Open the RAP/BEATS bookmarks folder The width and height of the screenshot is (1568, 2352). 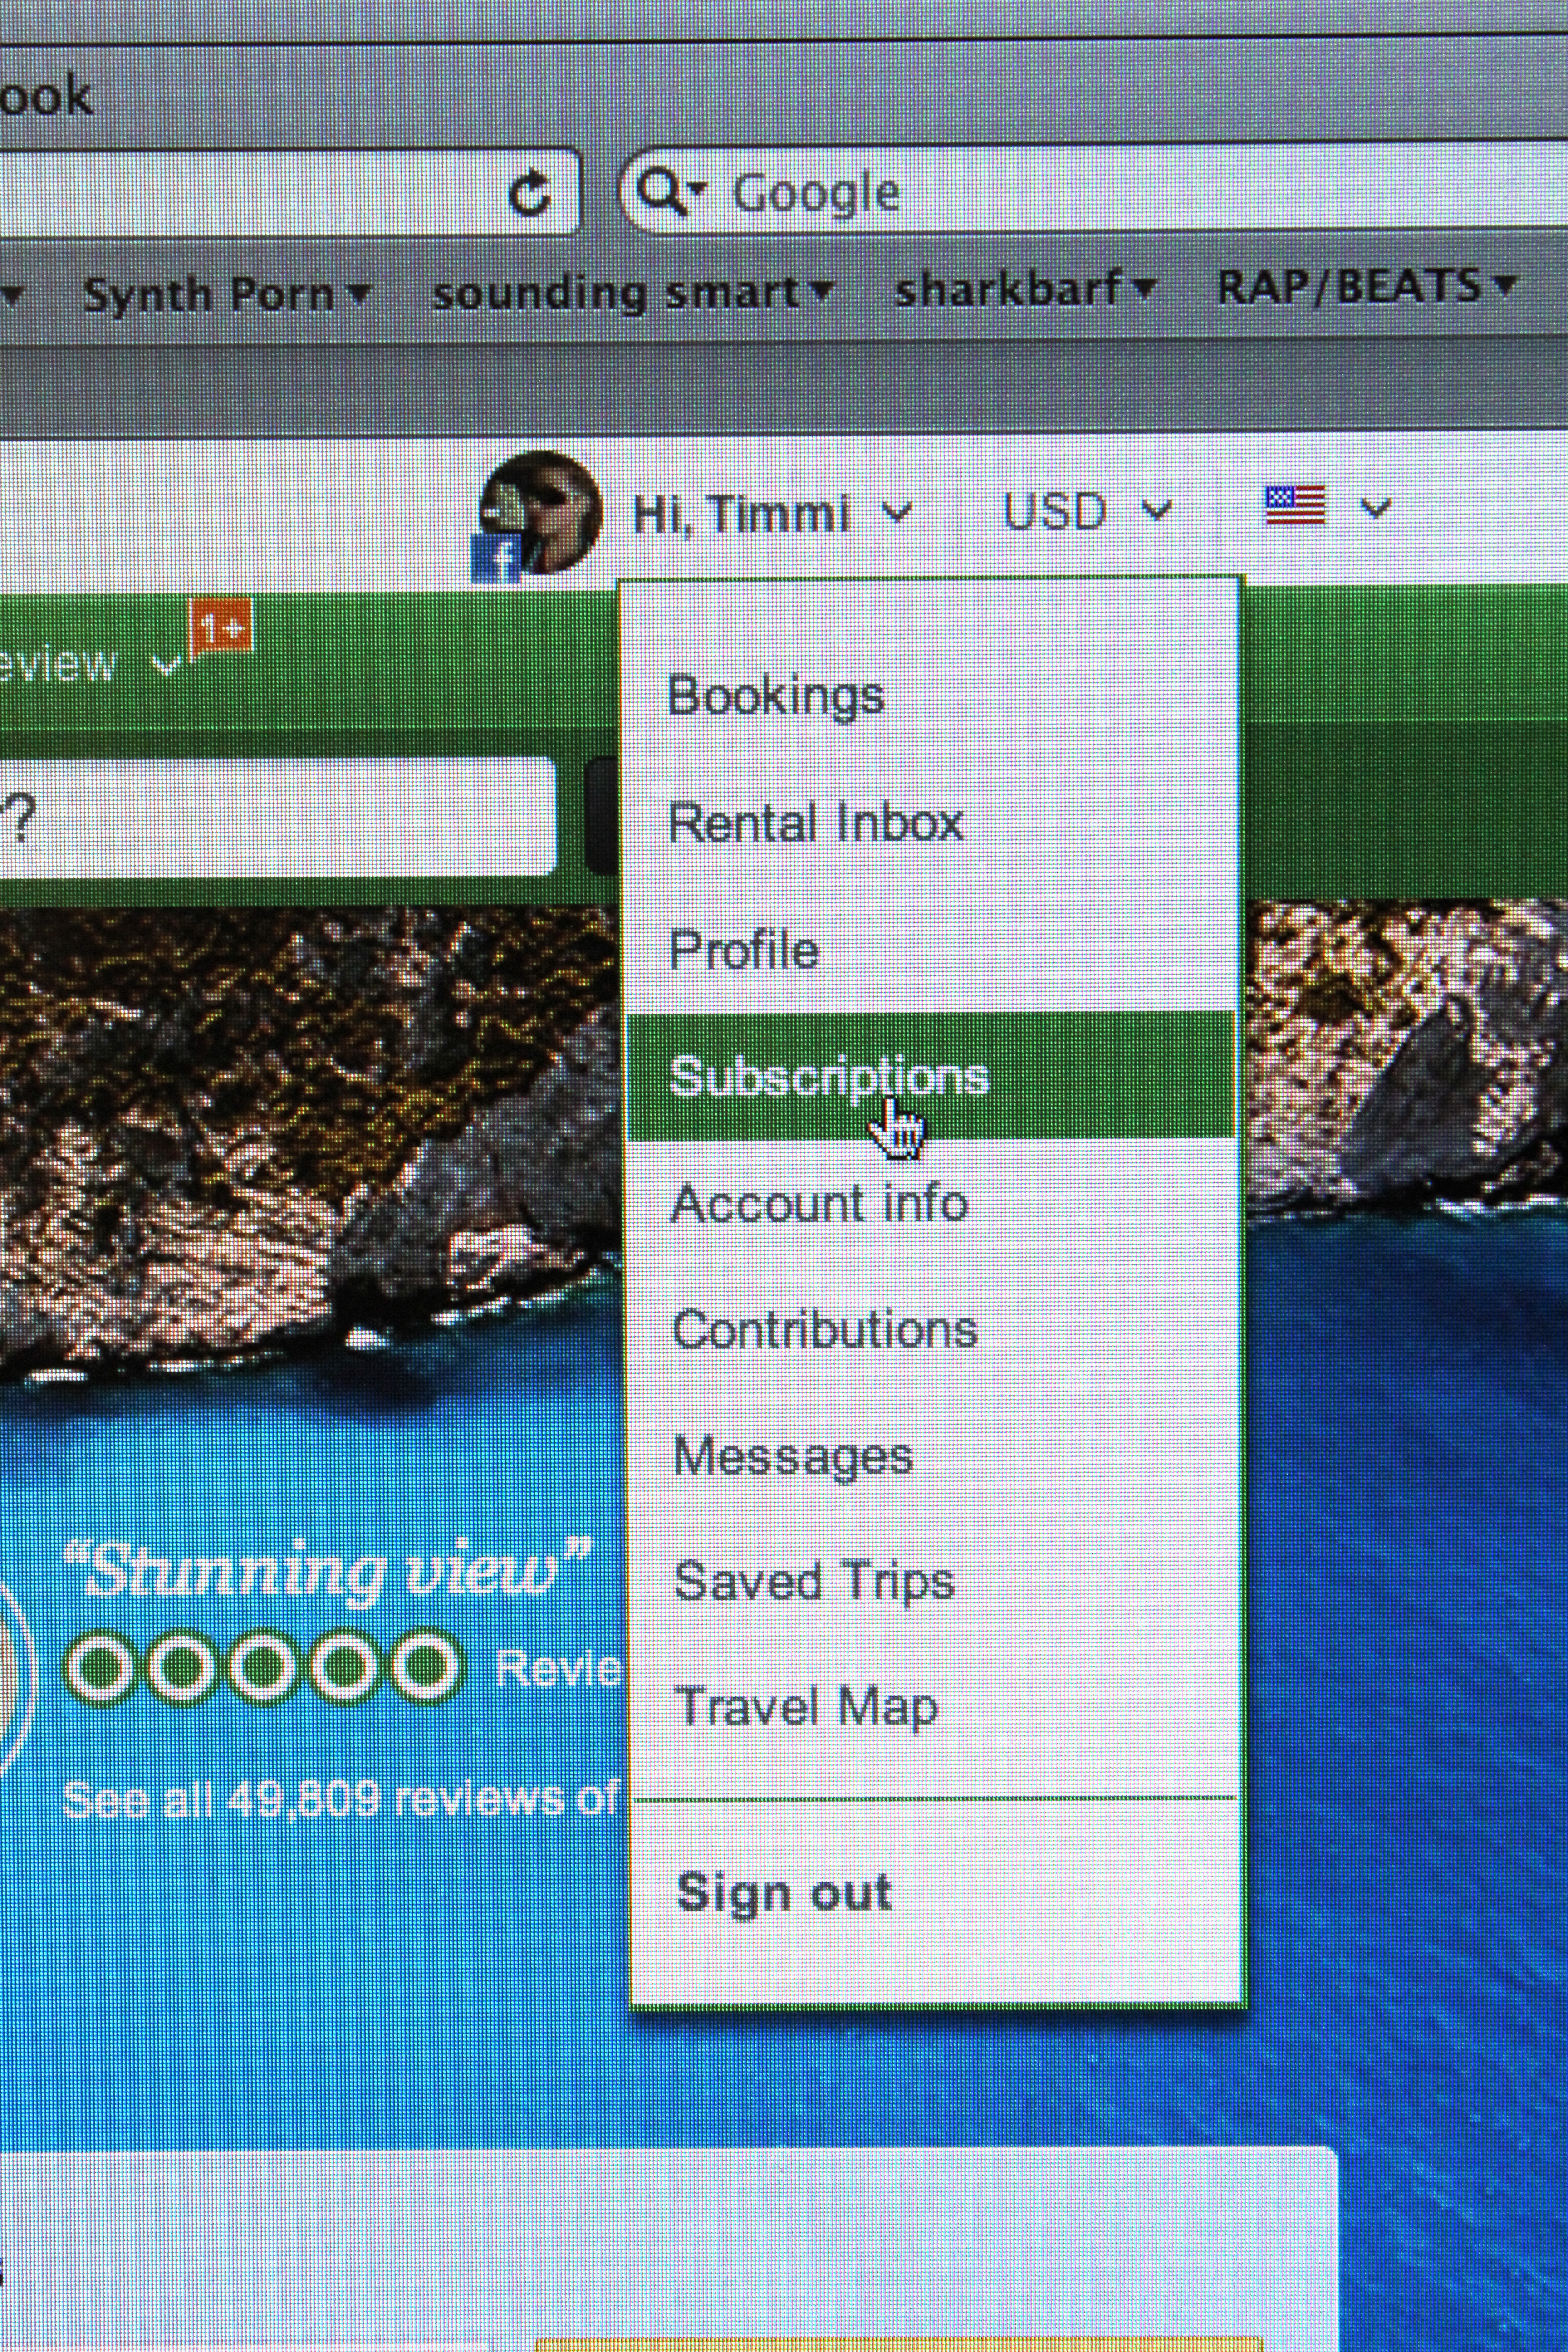1366,287
